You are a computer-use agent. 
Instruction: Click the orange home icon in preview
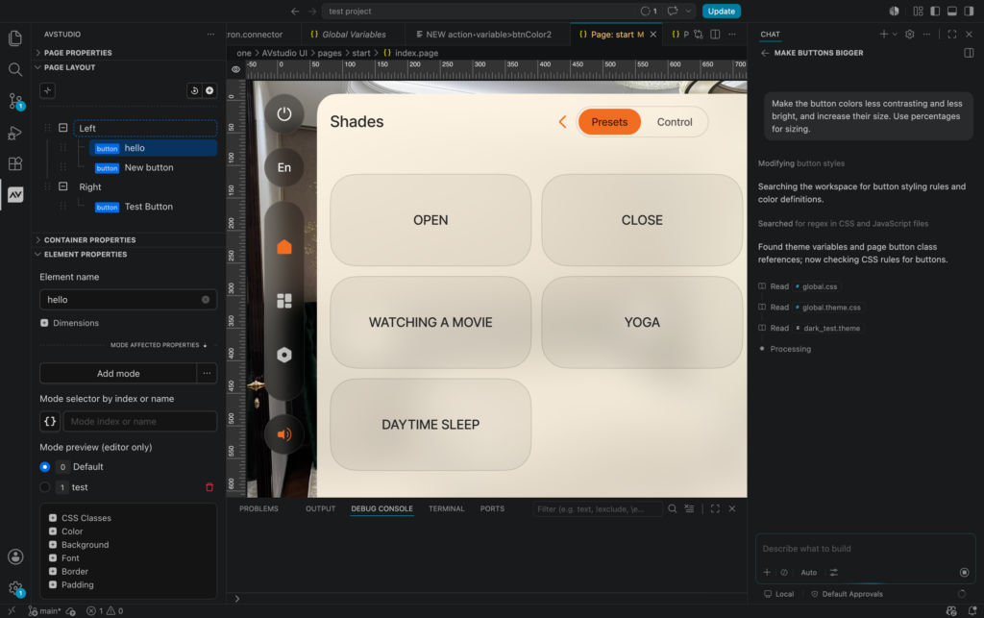tap(284, 247)
